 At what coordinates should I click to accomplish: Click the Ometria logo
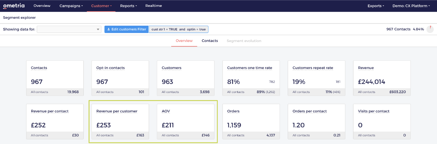[14, 6]
